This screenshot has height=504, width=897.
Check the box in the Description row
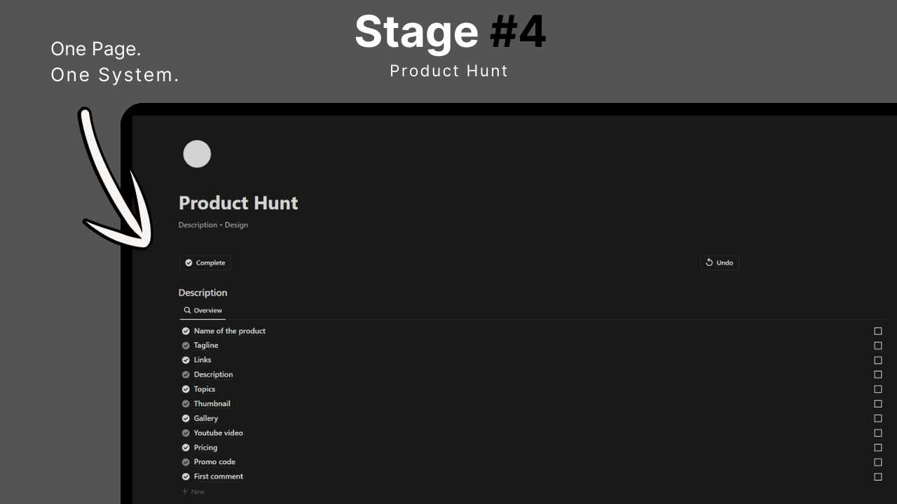(x=877, y=374)
